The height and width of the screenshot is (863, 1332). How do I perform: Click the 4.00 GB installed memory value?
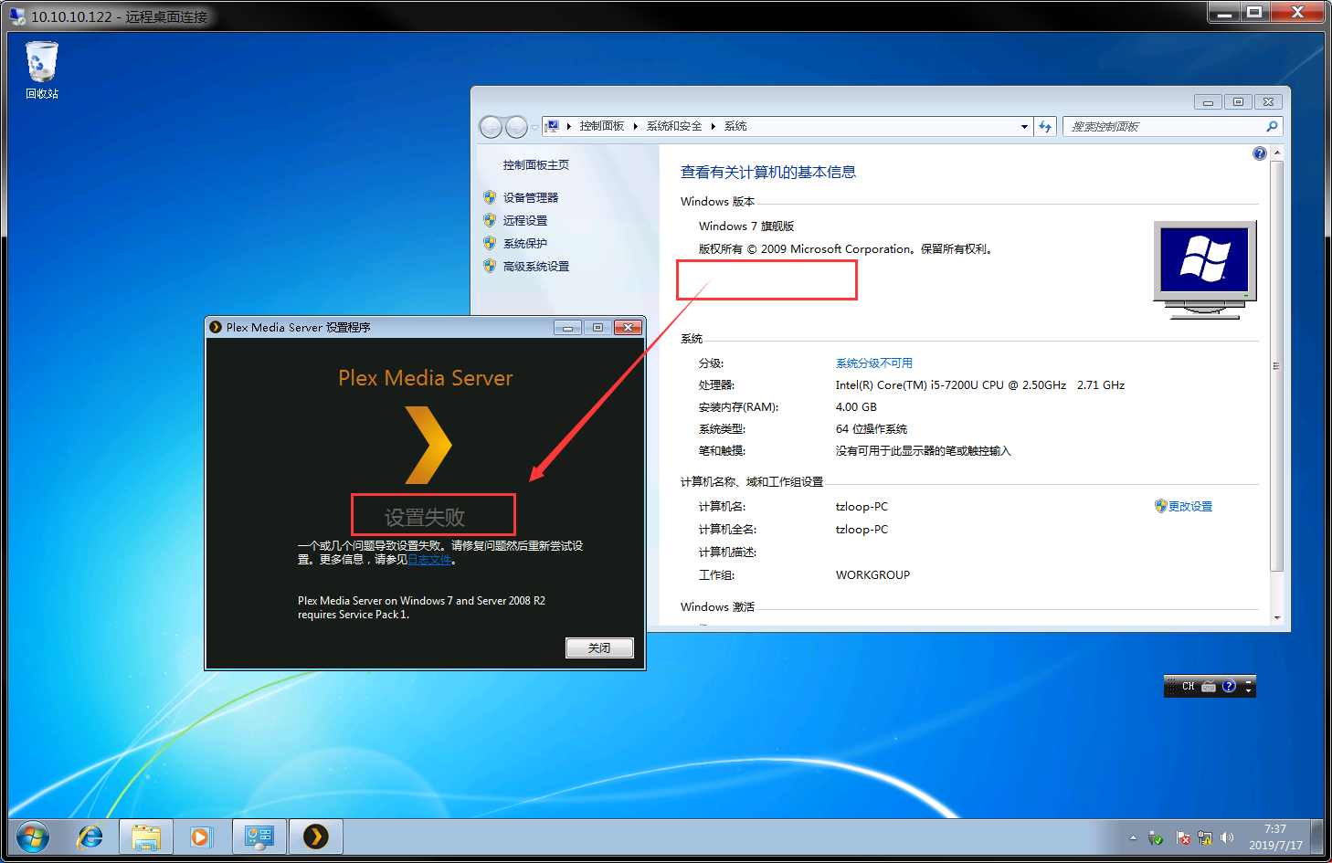tap(856, 407)
